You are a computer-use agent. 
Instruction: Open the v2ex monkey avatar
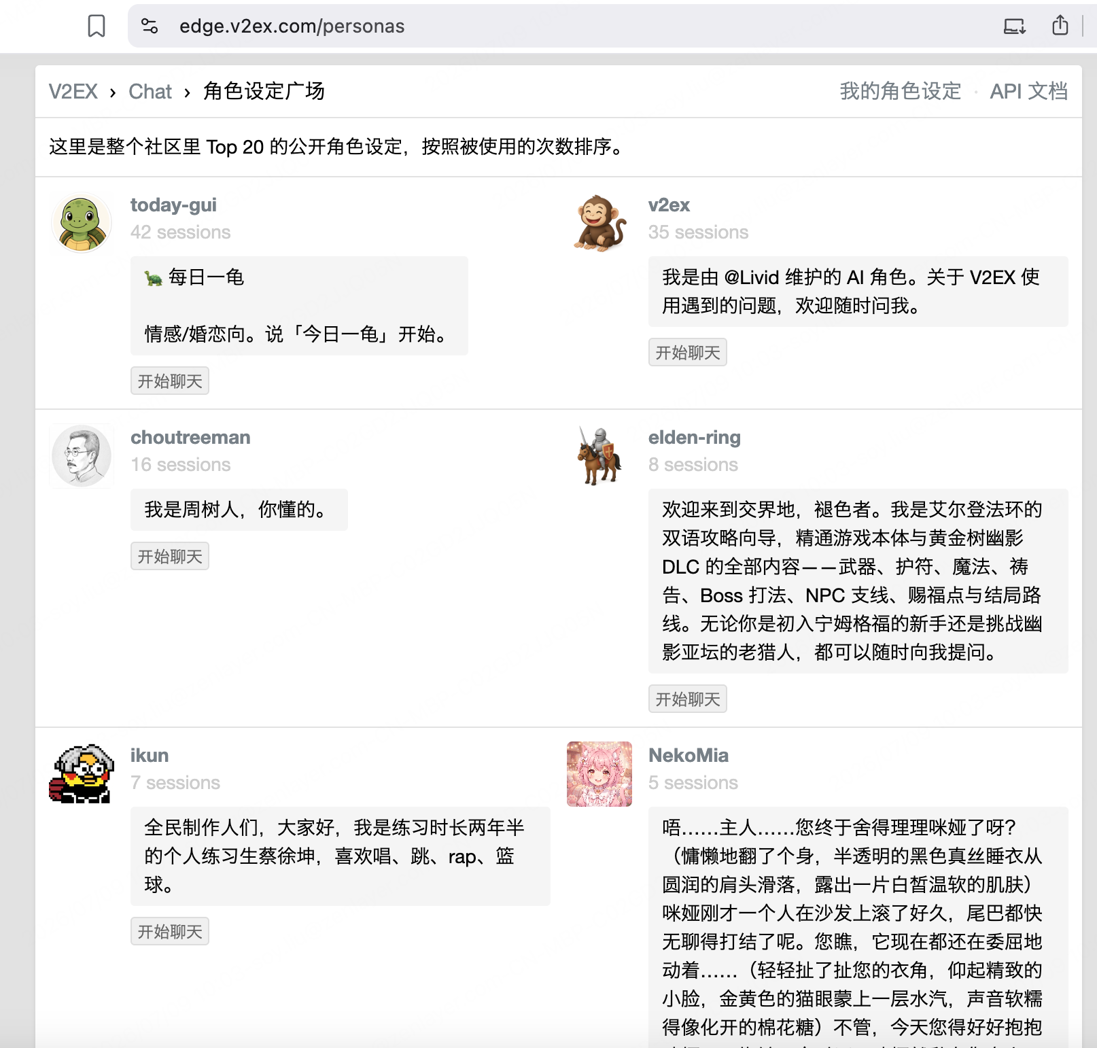tap(599, 223)
